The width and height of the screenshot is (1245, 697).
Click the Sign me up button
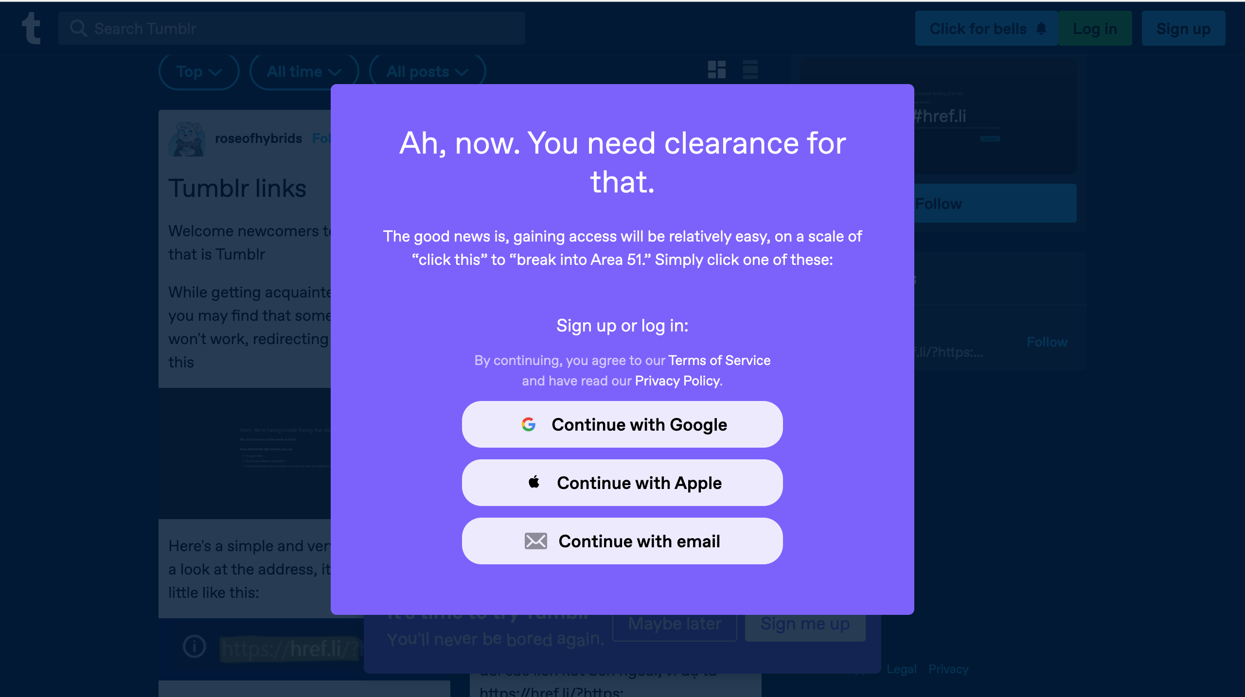click(805, 623)
